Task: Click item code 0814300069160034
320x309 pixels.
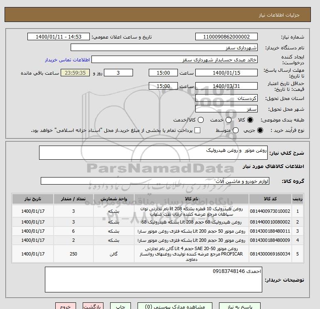Action: 270,254
